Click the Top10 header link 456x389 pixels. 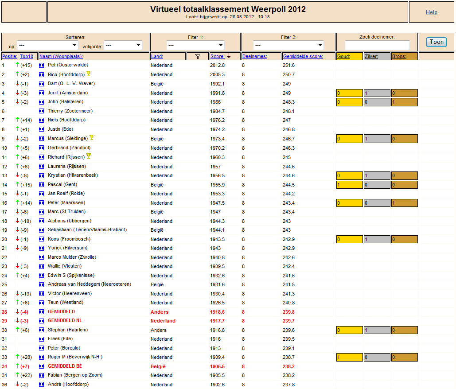[x=27, y=56]
